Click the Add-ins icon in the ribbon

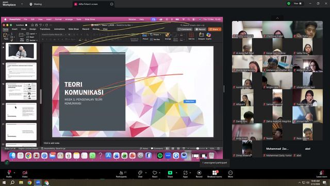point(191,36)
